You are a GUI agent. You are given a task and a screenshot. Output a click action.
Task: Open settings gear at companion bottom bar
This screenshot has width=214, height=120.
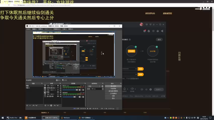click(151, 89)
